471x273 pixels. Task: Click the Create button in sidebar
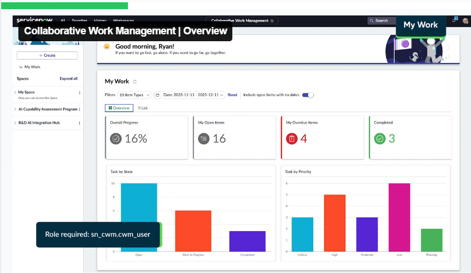tap(47, 56)
